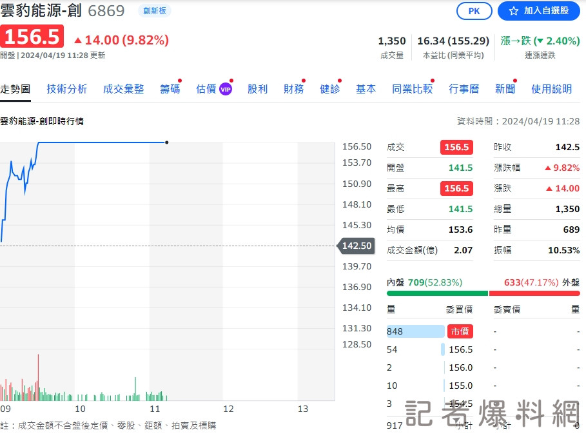Click the 振幅 10.53% value

563,250
